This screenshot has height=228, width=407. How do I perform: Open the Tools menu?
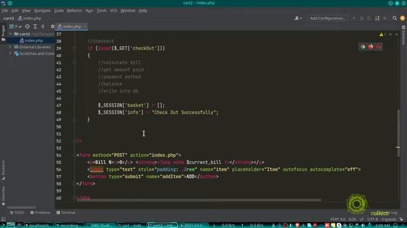click(x=102, y=11)
